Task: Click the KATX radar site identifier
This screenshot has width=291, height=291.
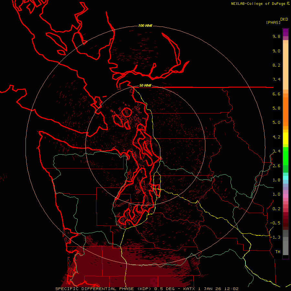Action: 189,289
